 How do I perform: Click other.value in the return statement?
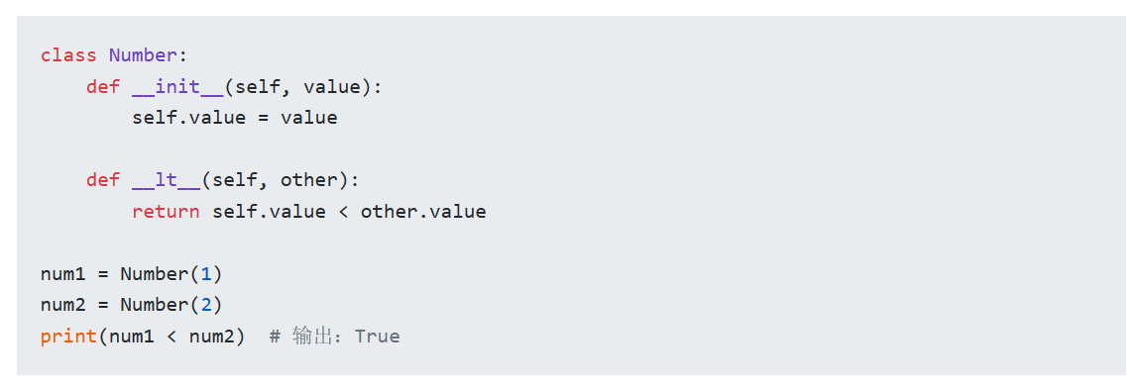[422, 212]
